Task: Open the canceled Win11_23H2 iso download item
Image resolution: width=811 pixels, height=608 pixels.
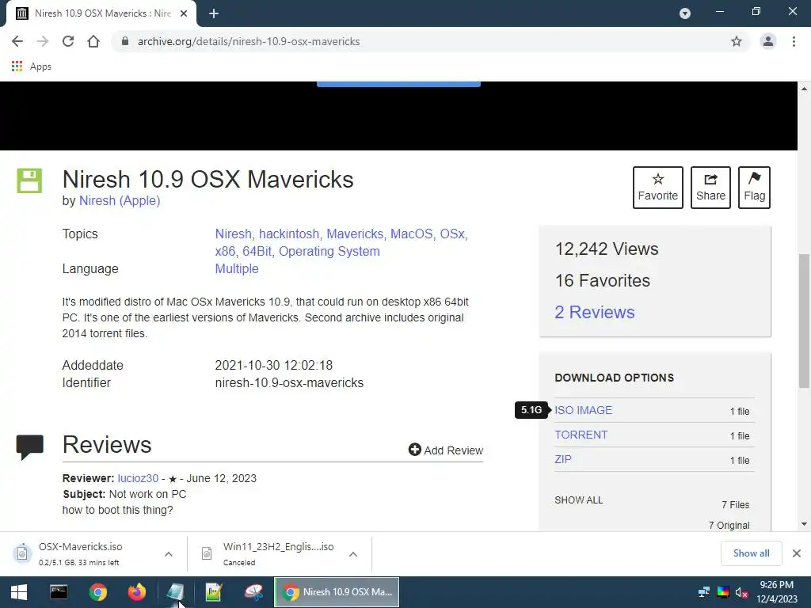Action: pyautogui.click(x=268, y=553)
